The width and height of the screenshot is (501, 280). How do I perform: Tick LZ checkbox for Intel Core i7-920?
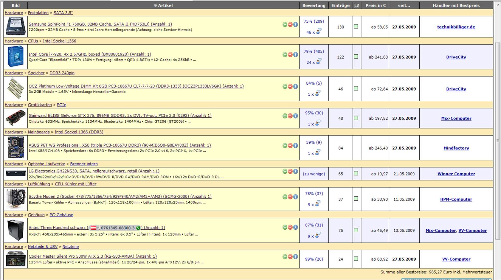pos(356,57)
